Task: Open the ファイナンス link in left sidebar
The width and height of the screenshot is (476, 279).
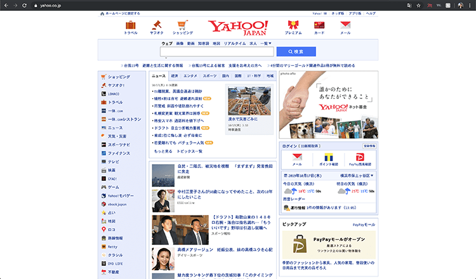Action: 119,153
